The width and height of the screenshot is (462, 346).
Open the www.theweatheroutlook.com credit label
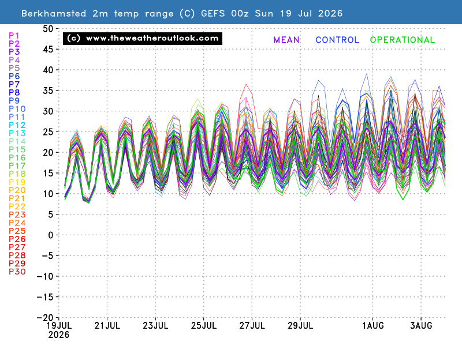[x=143, y=39]
